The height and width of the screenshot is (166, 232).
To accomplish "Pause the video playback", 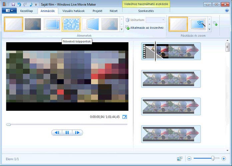I will click(x=67, y=132).
